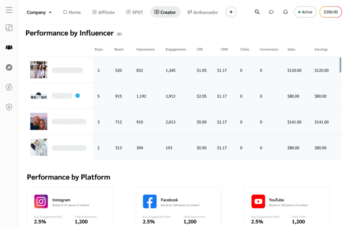Switch to the Creator tab
Screen dimensions: 354x227
click(165, 12)
